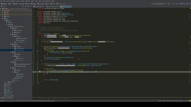Toggle tool window buttons in status bar corner
This screenshot has width=191, height=107.
1,101
